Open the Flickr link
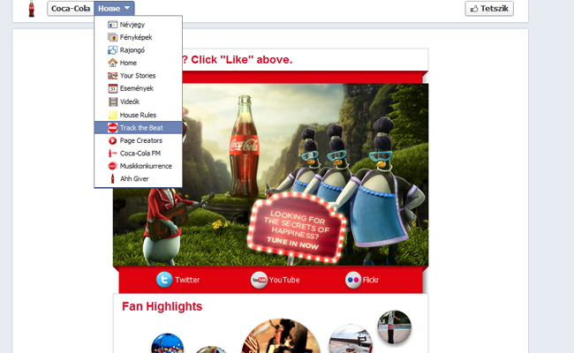The height and width of the screenshot is (353, 574). 362,280
